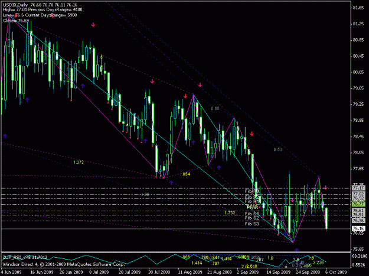The width and height of the screenshot is (369, 276).
Task: Click the 81.65 price scale label
Action: tap(358, 8)
